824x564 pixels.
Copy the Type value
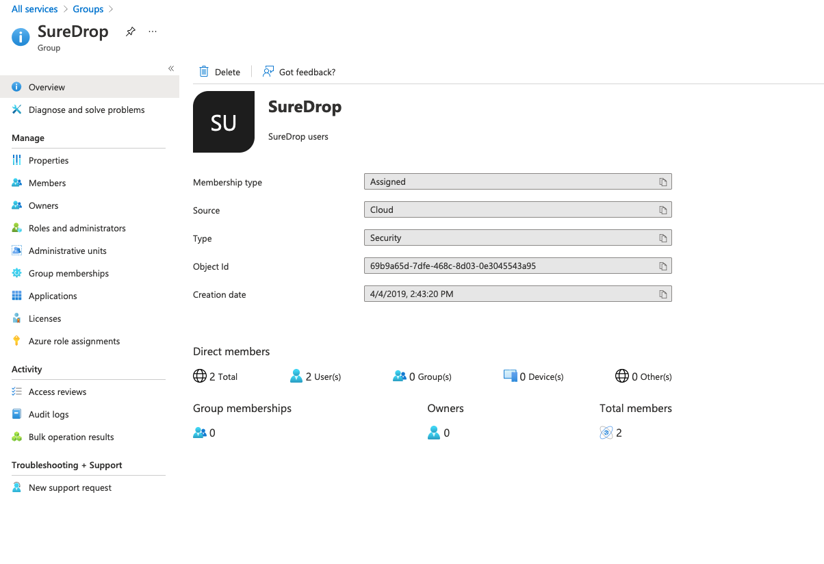662,238
